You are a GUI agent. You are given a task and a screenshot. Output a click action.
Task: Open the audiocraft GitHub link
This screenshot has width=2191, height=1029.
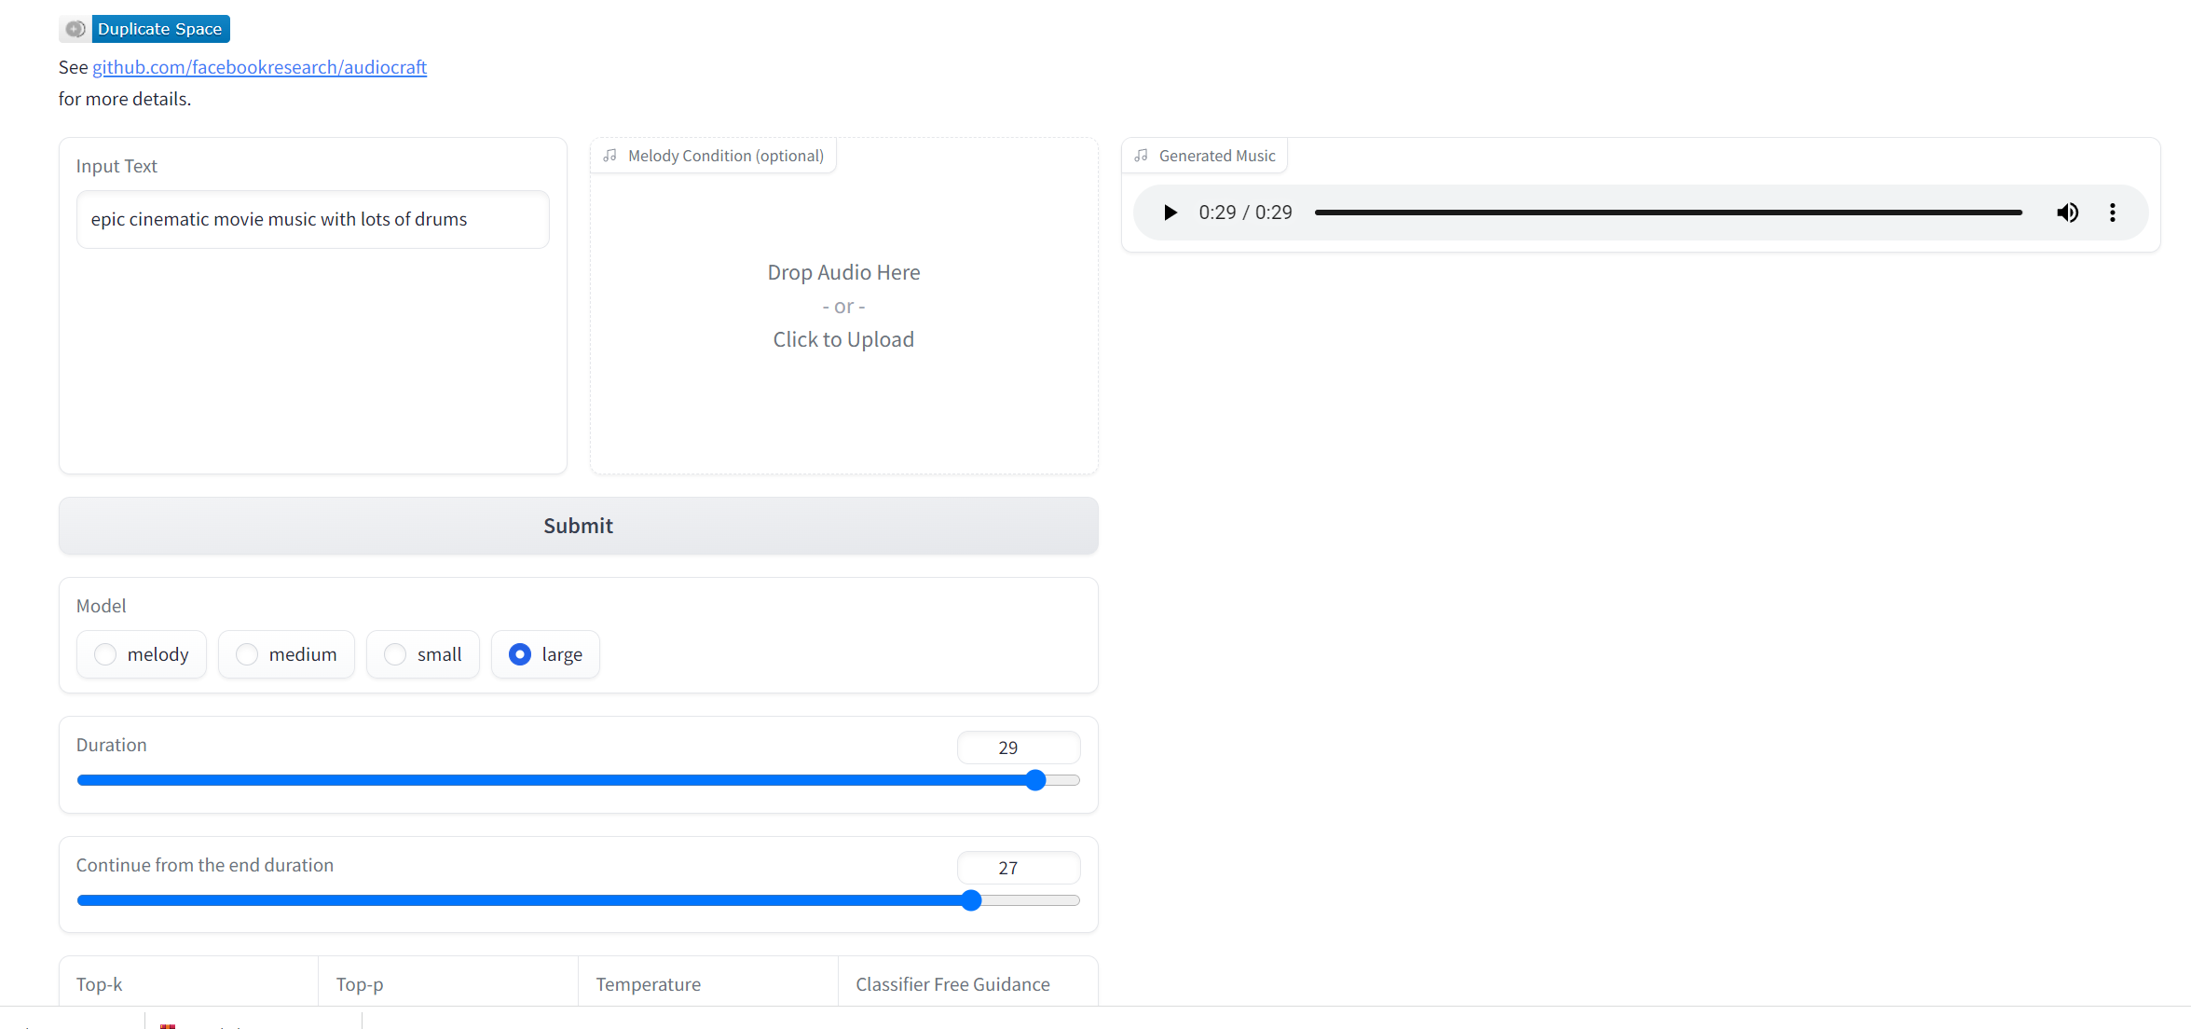pyautogui.click(x=259, y=67)
